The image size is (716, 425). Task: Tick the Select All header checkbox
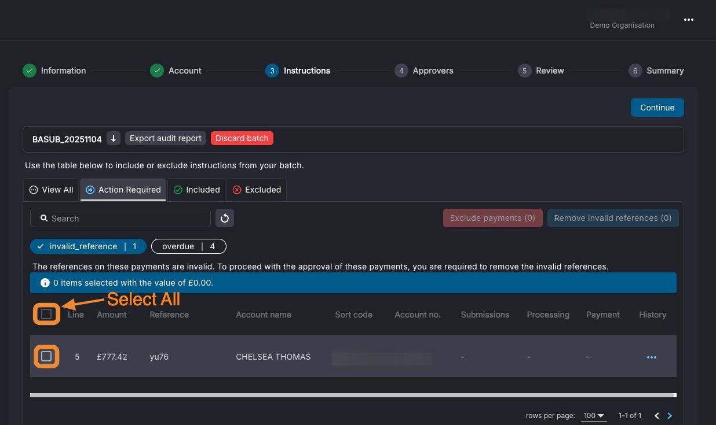(x=46, y=314)
